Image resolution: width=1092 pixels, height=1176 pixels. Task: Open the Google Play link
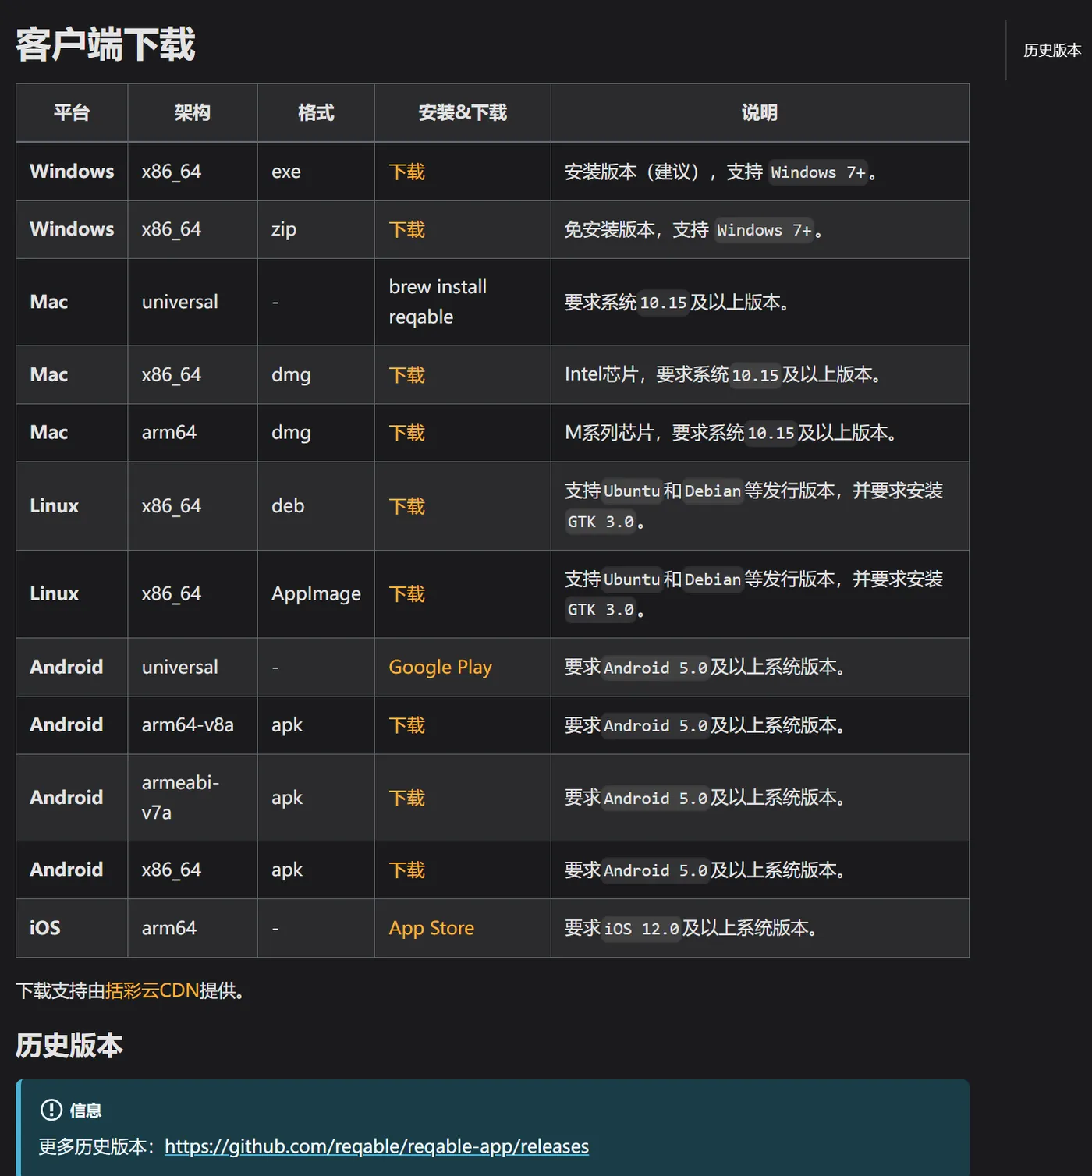(440, 668)
